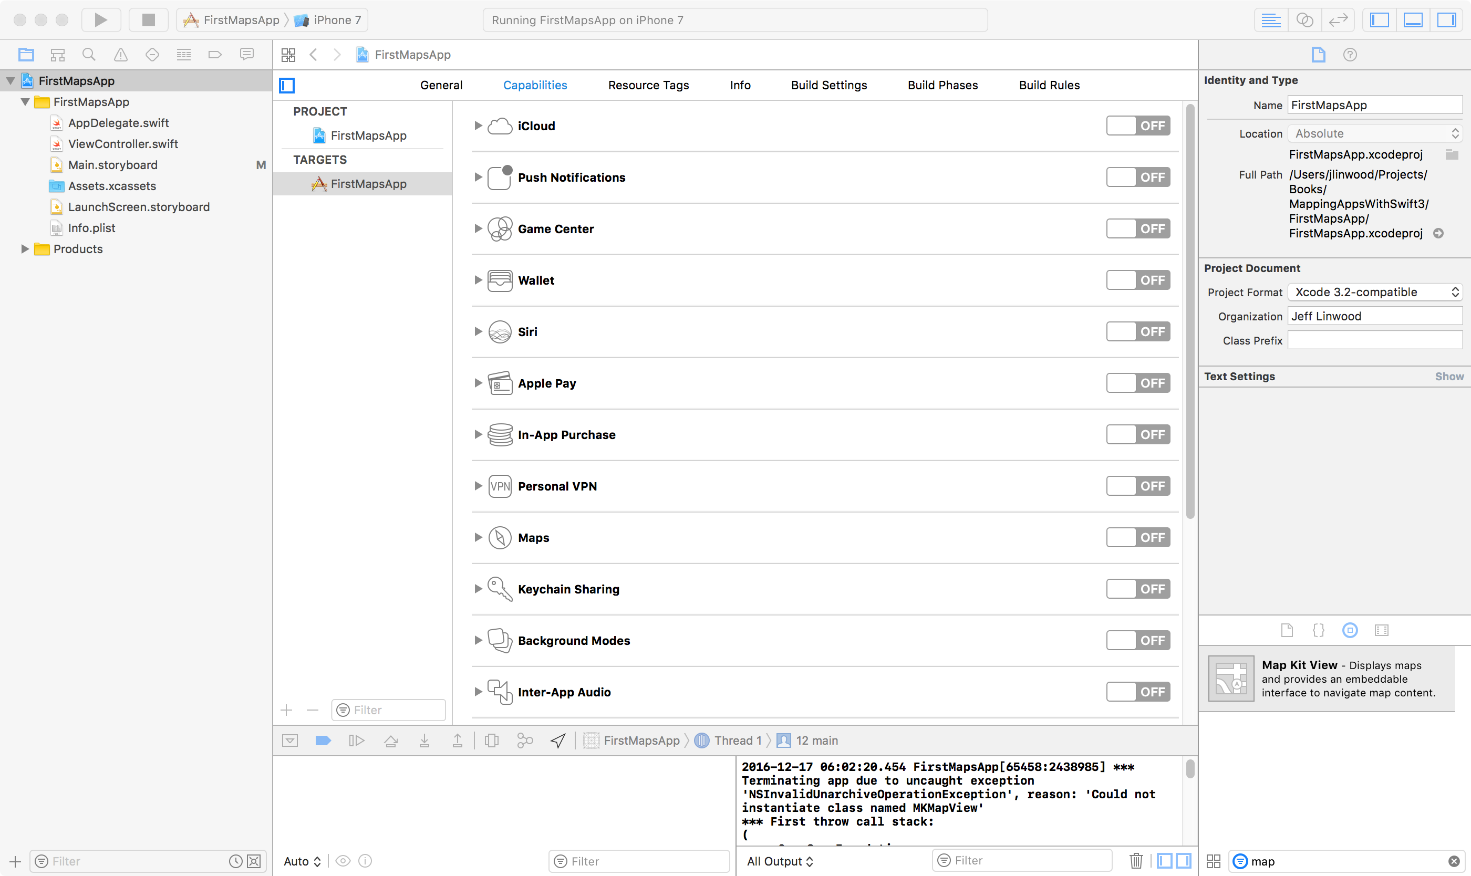This screenshot has height=876, width=1471.
Task: Click the Stop button in toolbar
Action: coord(148,19)
